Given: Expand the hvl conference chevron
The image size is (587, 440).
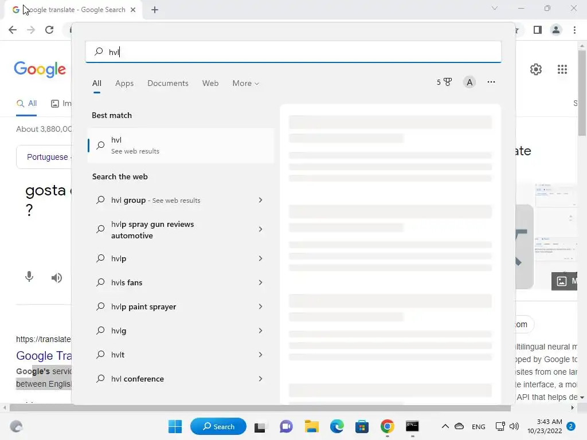Looking at the screenshot, I should pyautogui.click(x=261, y=379).
